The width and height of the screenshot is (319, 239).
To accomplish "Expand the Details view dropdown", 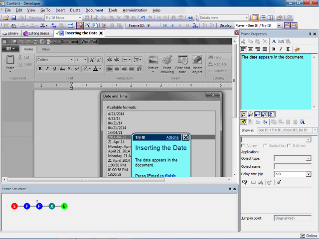I will pos(245,18).
